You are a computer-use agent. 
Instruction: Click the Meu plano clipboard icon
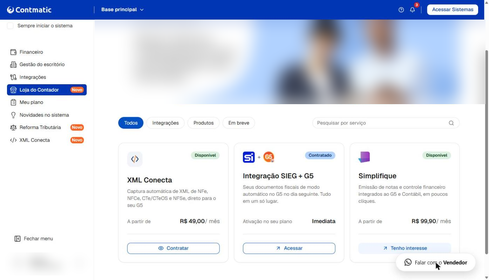click(x=14, y=102)
